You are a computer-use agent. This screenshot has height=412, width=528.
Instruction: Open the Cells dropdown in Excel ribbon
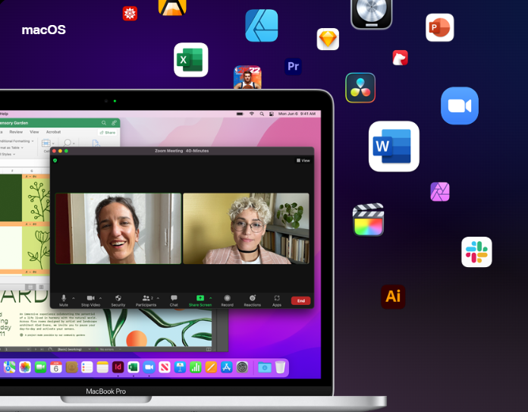point(48,144)
